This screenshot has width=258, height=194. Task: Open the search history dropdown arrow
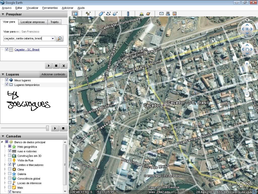(x=53, y=39)
